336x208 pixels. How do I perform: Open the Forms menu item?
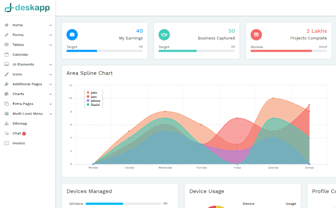coord(18,35)
